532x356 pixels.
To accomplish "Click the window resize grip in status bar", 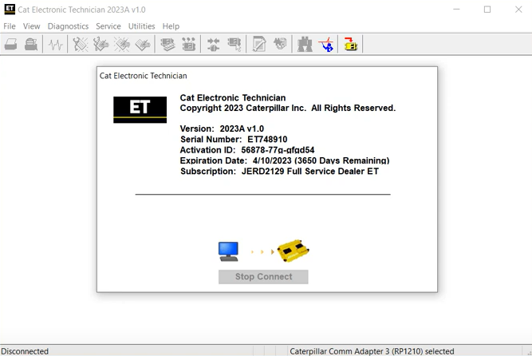I will click(x=529, y=352).
